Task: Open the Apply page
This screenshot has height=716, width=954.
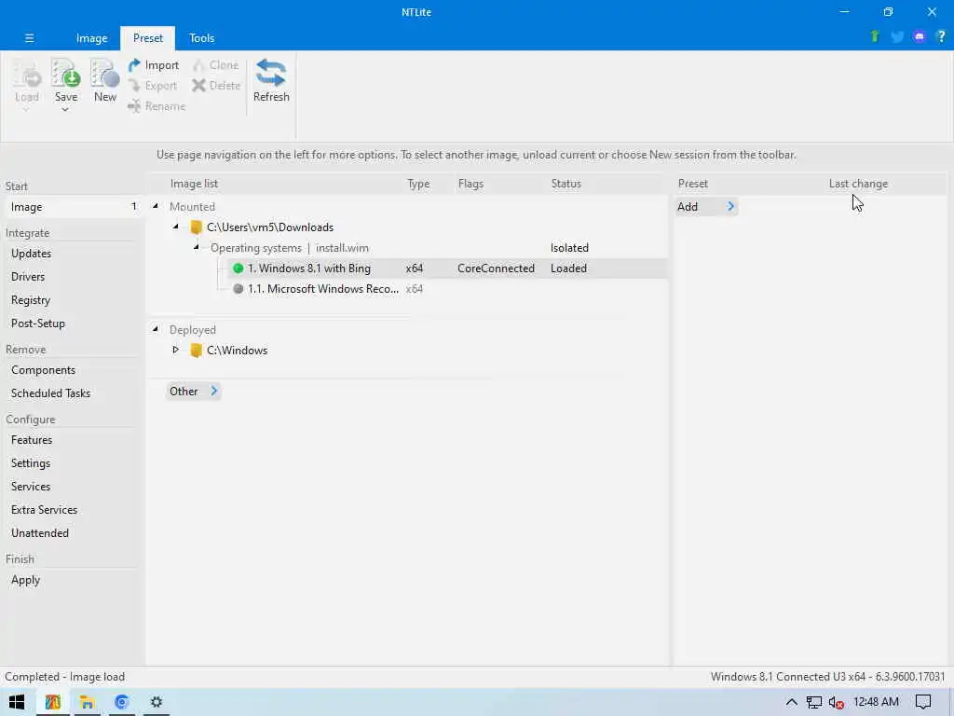Action: [x=25, y=580]
